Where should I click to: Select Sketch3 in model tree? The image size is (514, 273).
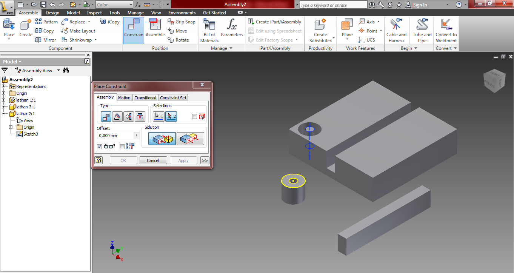pos(31,134)
